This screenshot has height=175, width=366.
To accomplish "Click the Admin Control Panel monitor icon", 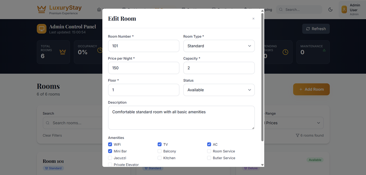I will click(42, 29).
